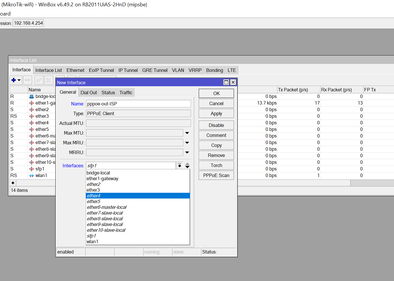Click the X Disable icon in toolbar
Image resolution: width=394 pixels, height=281 pixels.
[49, 80]
